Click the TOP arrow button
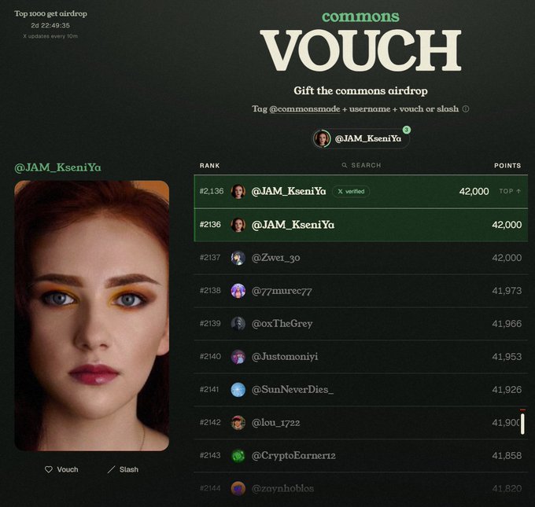 [510, 191]
